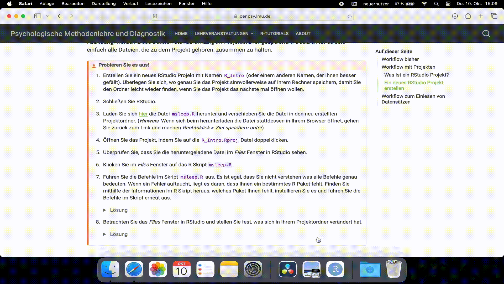Click the Safari back arrow
Viewport: 504px width, 284px height.
click(x=59, y=16)
